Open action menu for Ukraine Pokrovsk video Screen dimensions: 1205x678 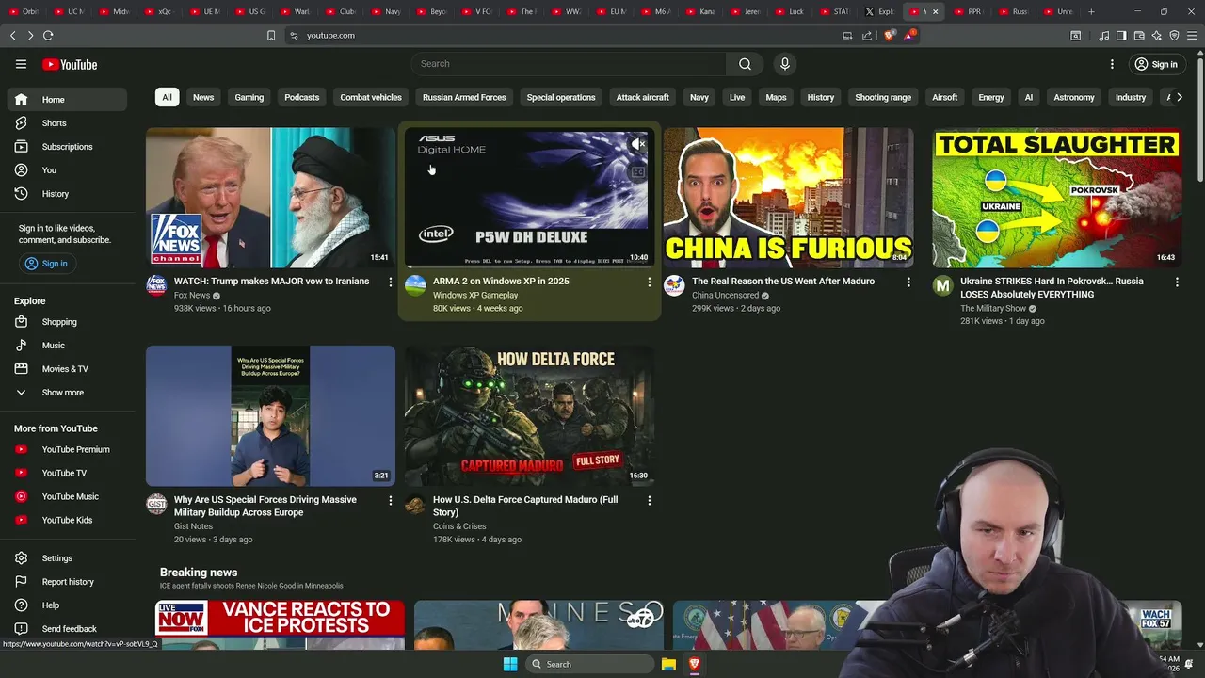pyautogui.click(x=1177, y=282)
